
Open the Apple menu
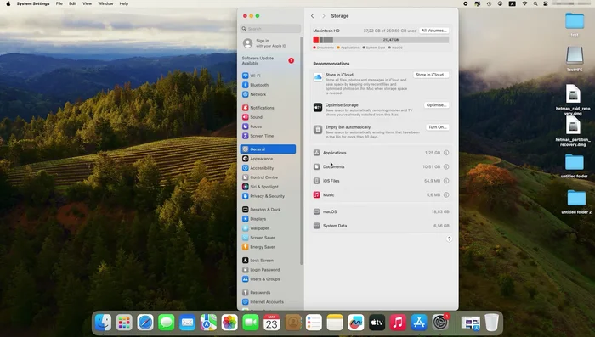[8, 3]
